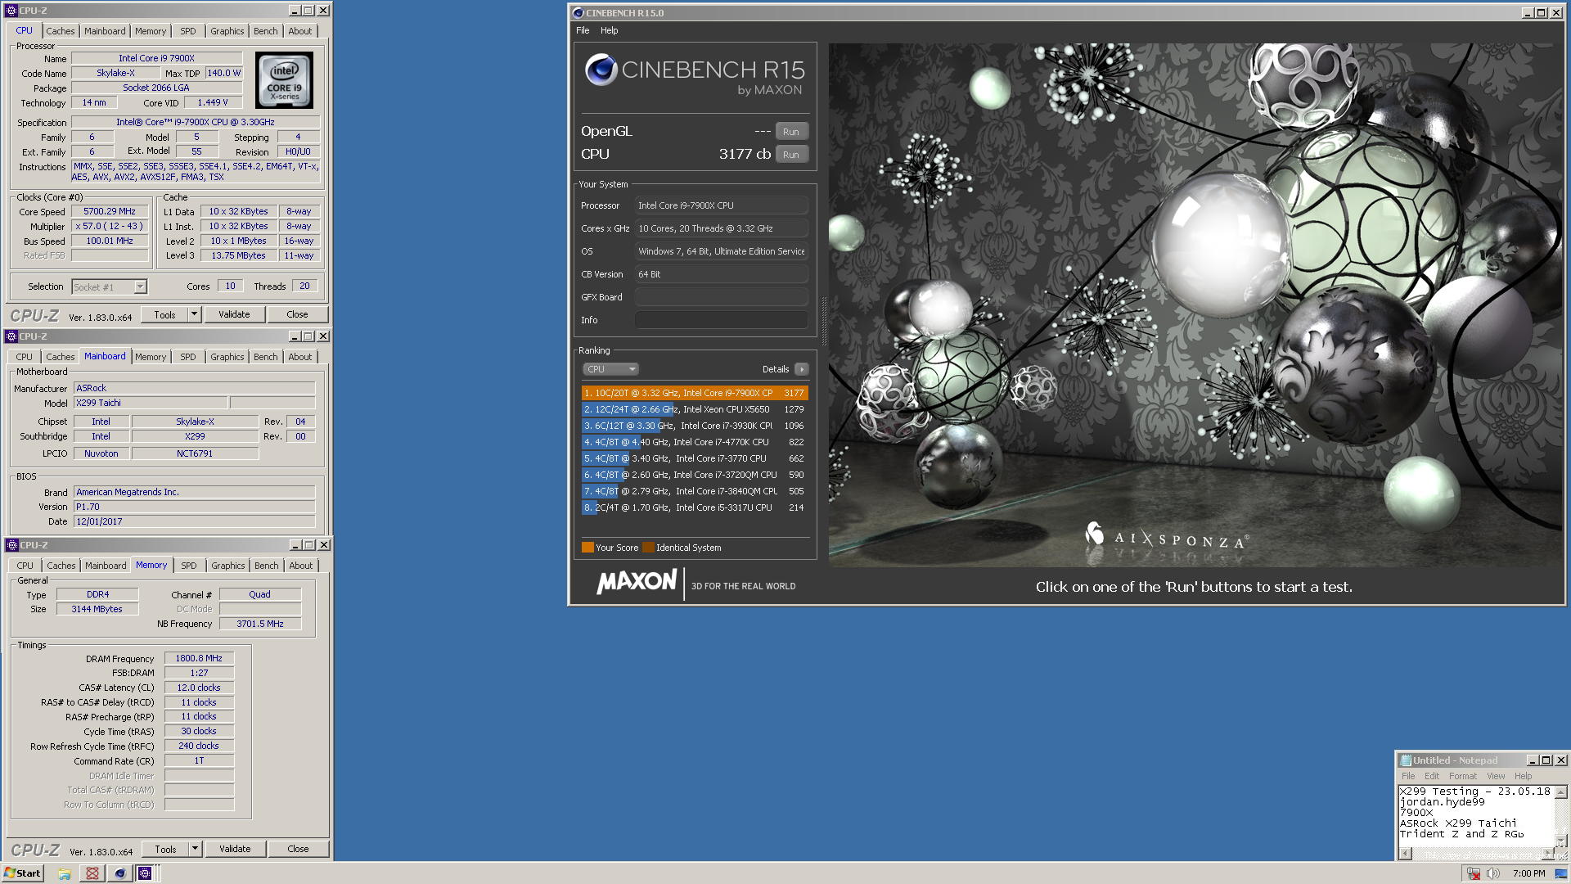
Task: Open the CPU ranking filter dropdown
Action: (x=610, y=369)
